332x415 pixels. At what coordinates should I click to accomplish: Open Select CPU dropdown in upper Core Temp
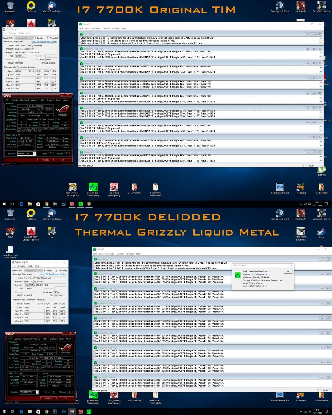coord(24,38)
